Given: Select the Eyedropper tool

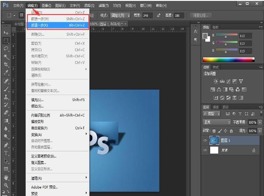Looking at the screenshot, I should (6, 72).
